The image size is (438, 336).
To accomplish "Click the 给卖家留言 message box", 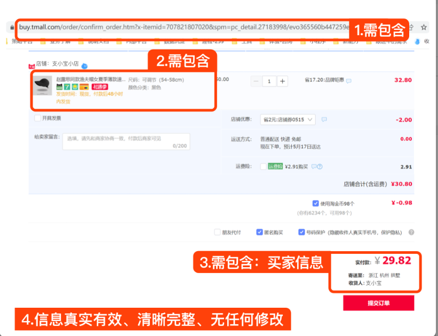I will 126,142.
